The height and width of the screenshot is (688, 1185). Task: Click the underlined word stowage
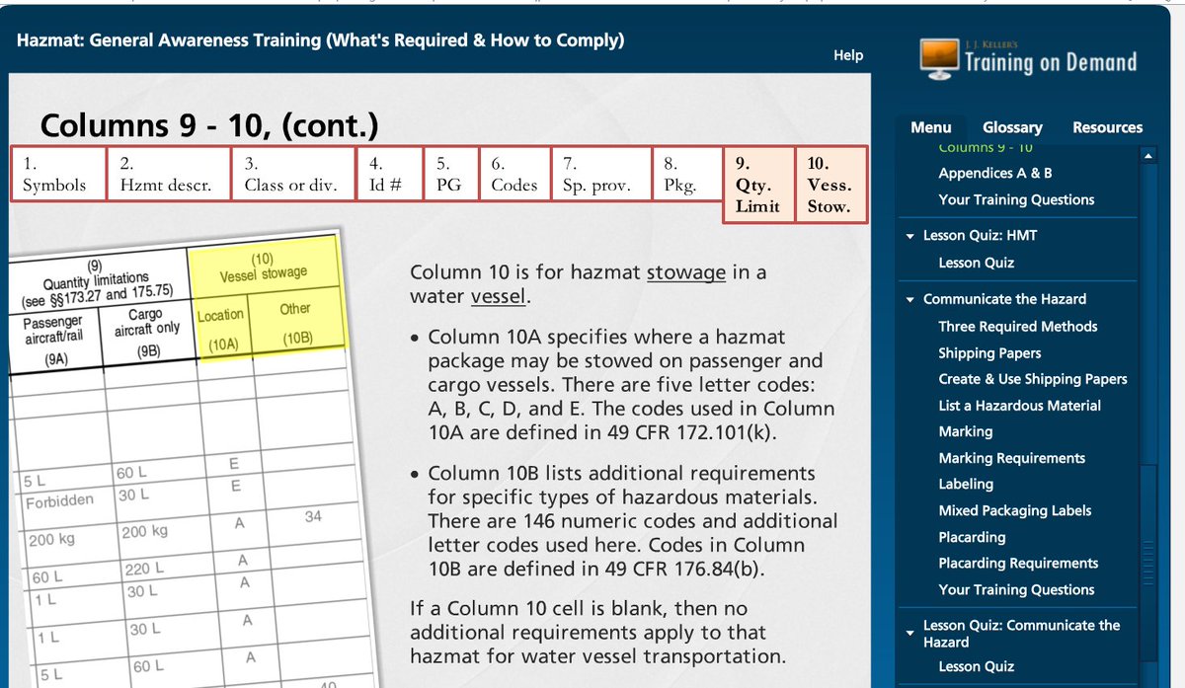tap(686, 272)
